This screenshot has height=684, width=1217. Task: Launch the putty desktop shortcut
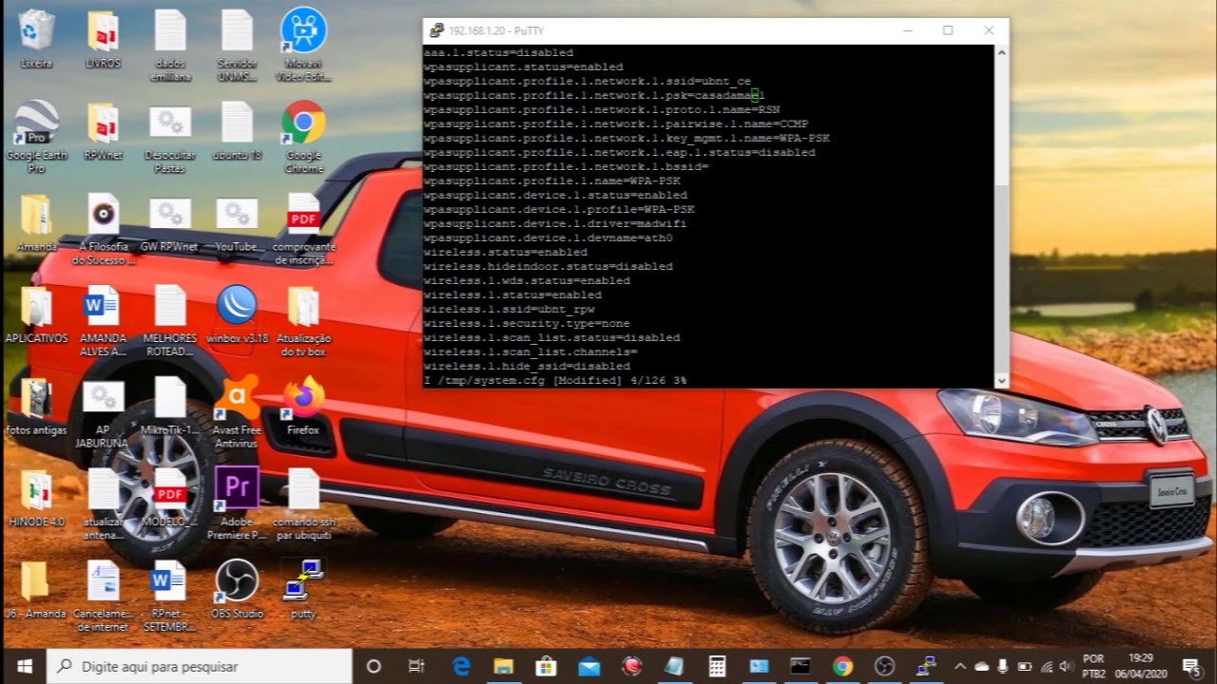click(x=304, y=590)
